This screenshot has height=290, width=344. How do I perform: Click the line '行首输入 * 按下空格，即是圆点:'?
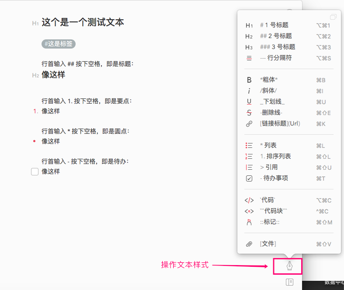point(86,131)
